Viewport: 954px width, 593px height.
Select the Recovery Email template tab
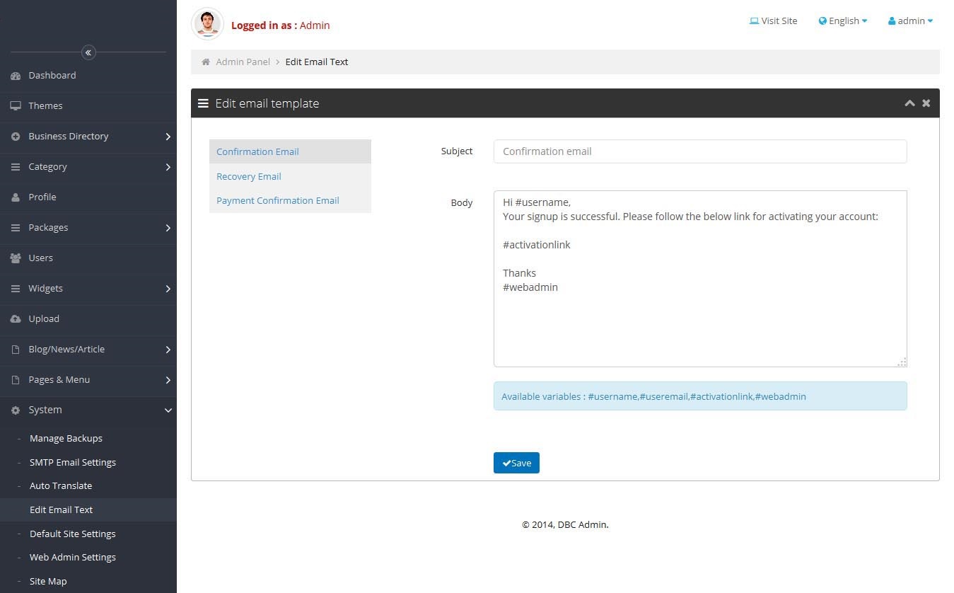(x=290, y=177)
